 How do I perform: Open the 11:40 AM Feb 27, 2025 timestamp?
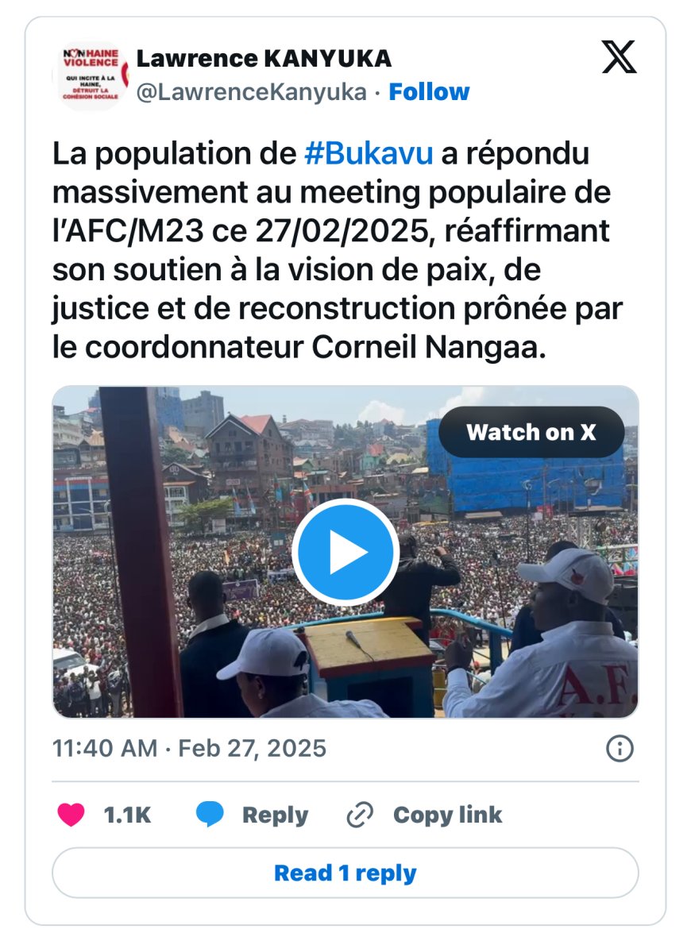pos(189,748)
